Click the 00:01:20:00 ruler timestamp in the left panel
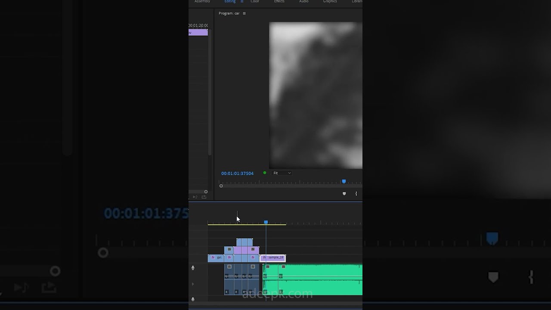The height and width of the screenshot is (310, 551). coord(198,25)
